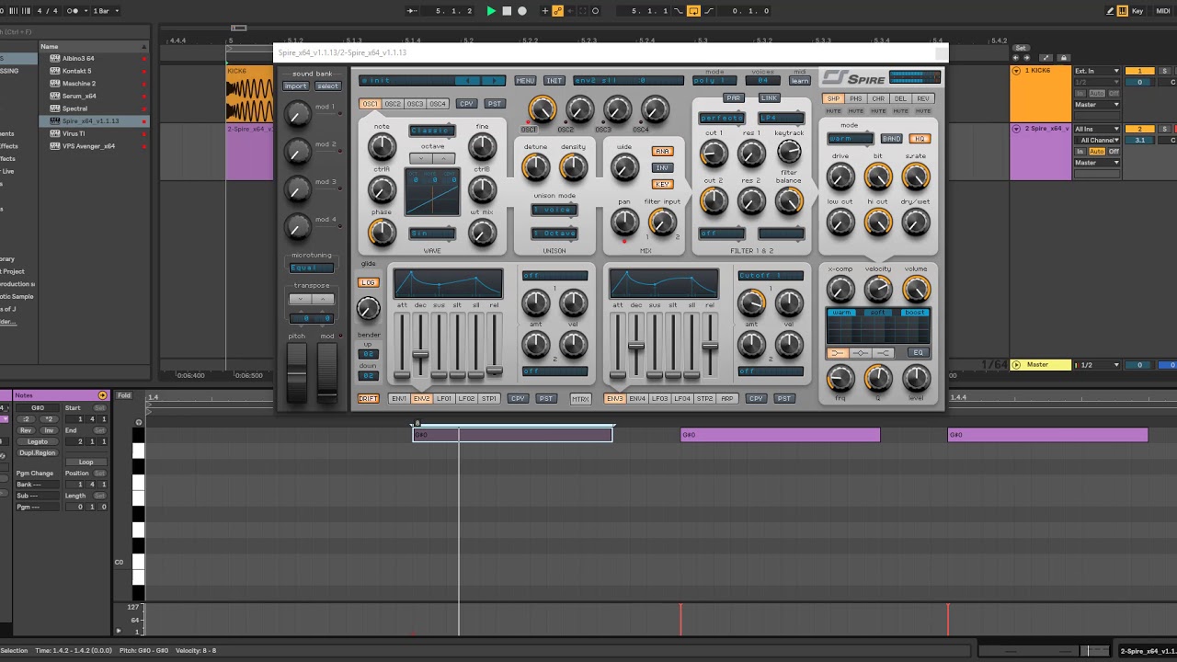Toggle the HQ button in shaper

click(x=919, y=139)
